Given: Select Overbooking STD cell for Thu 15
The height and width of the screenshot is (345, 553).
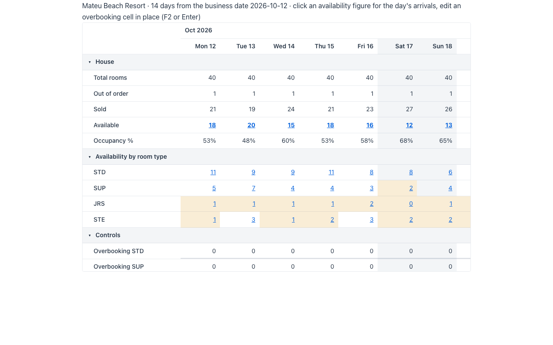Looking at the screenshot, I should (318, 251).
